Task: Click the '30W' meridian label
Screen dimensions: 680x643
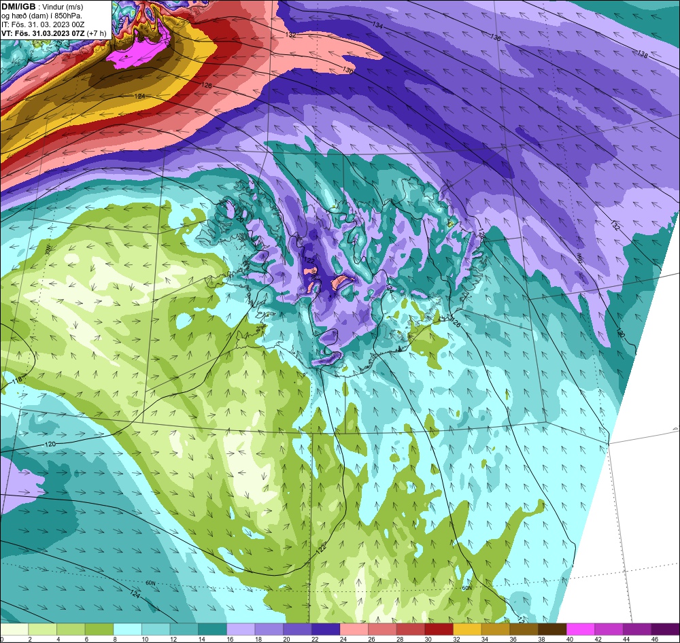Action: 48,249
